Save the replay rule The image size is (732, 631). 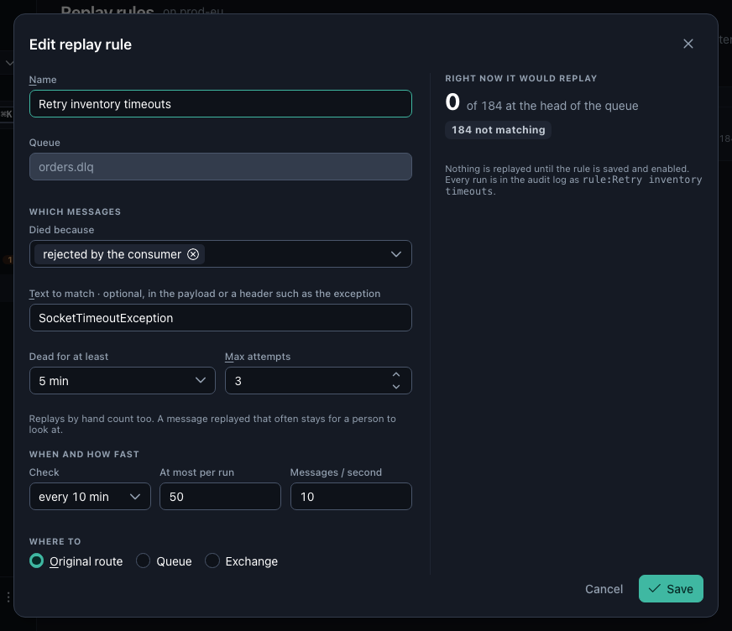tap(671, 588)
